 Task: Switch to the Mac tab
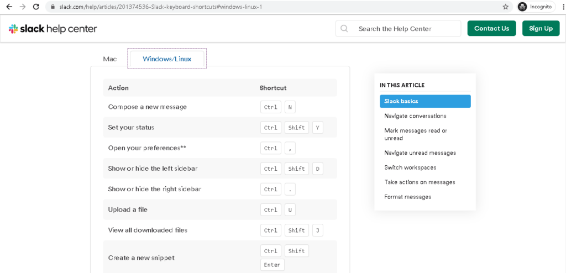110,59
